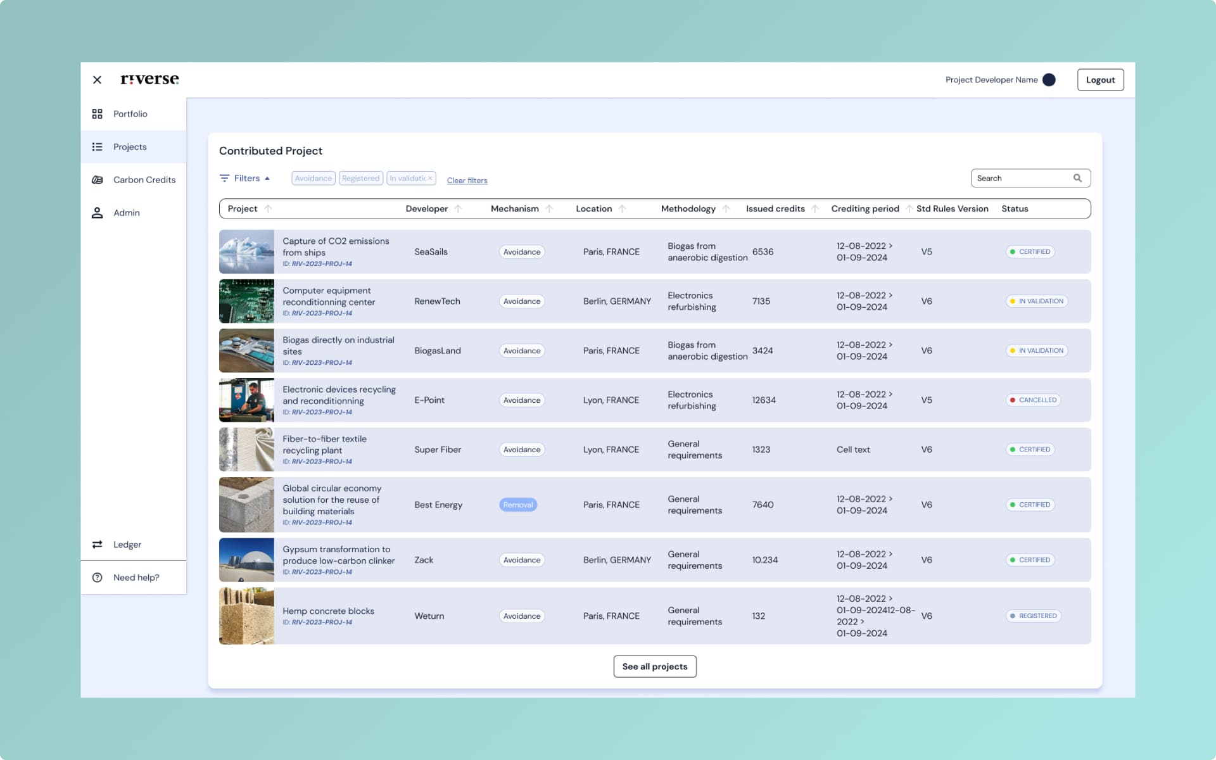Click the Admin person icon

coord(97,213)
